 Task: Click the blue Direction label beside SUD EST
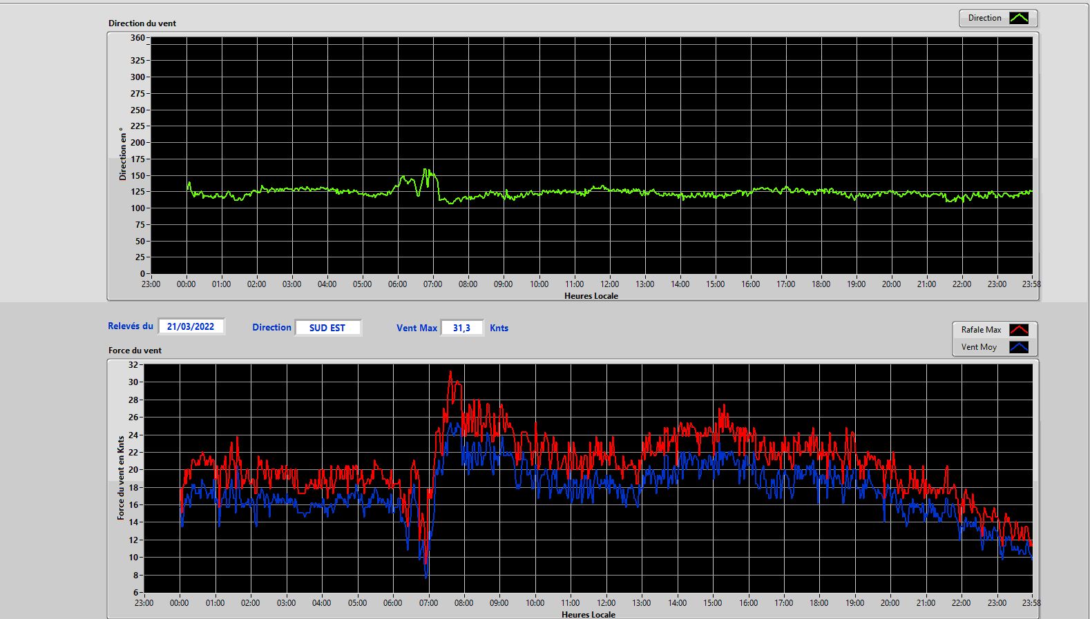point(271,328)
